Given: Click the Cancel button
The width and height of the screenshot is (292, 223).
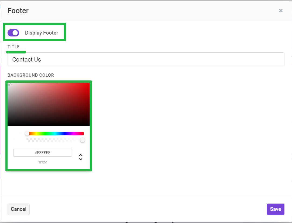Looking at the screenshot, I should pos(18,209).
